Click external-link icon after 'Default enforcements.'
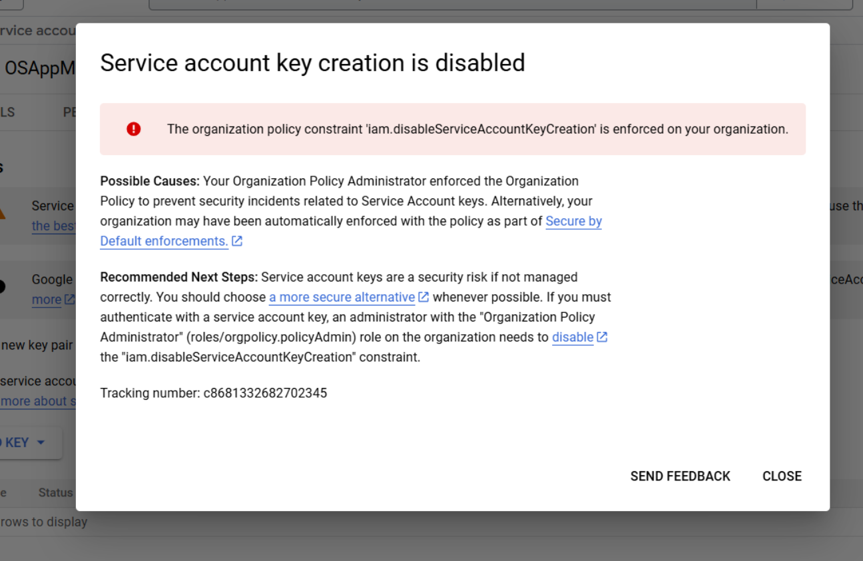The width and height of the screenshot is (863, 561). 237,242
